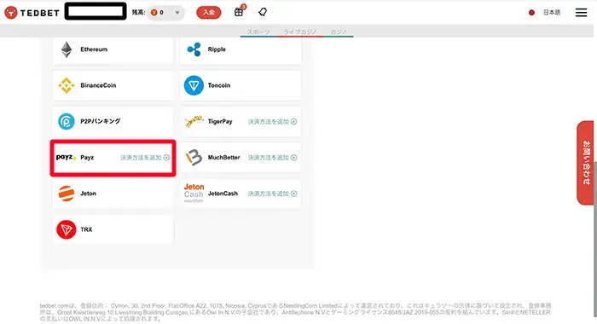
Task: Add payment method for Payz
Action: click(145, 158)
